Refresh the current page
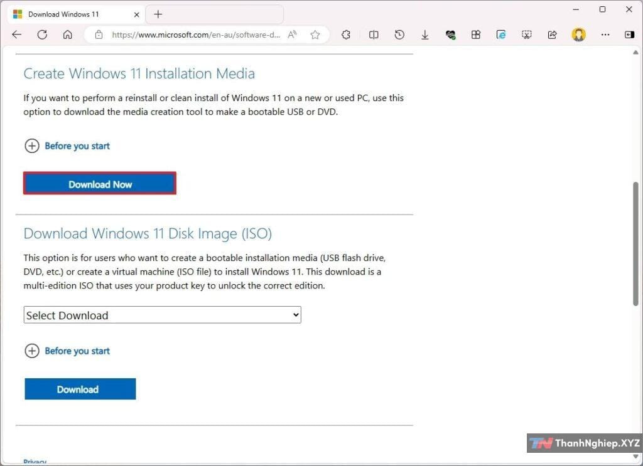 click(42, 34)
